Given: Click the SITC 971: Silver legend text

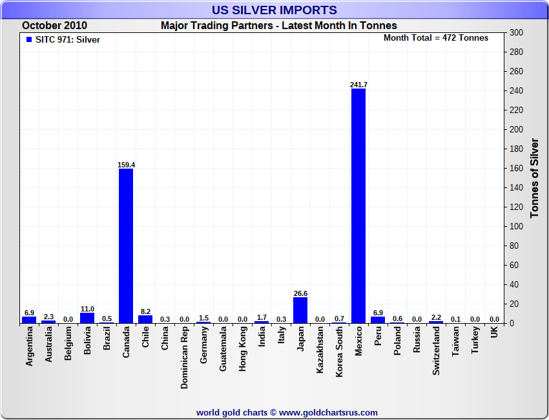Looking at the screenshot, I should point(68,39).
